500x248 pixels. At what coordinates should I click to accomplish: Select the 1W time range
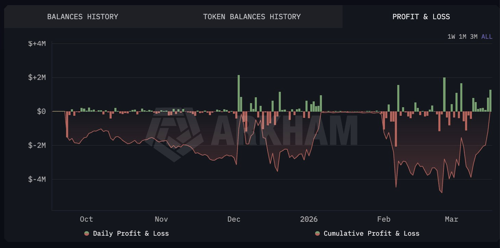point(451,36)
